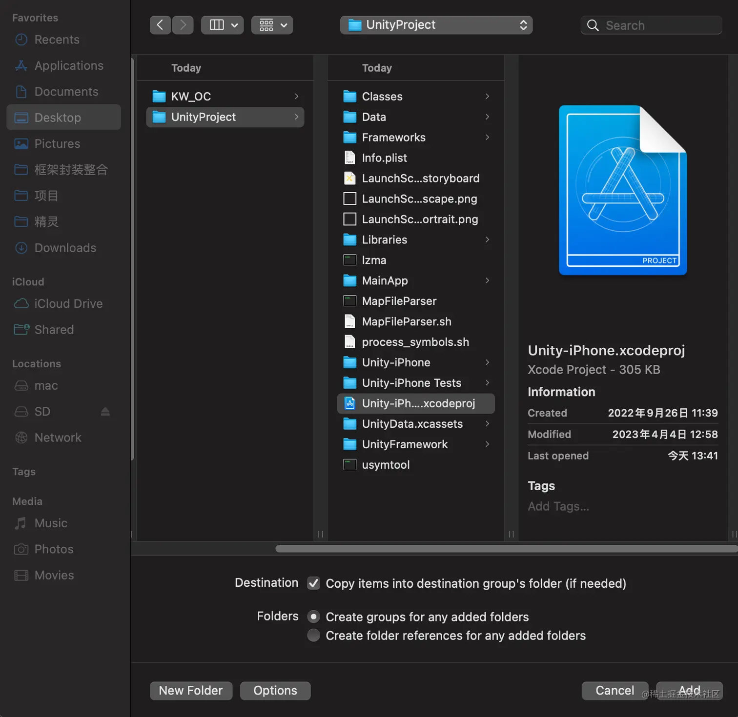This screenshot has height=717, width=738.
Task: Click Add Tags... field
Action: (558, 506)
